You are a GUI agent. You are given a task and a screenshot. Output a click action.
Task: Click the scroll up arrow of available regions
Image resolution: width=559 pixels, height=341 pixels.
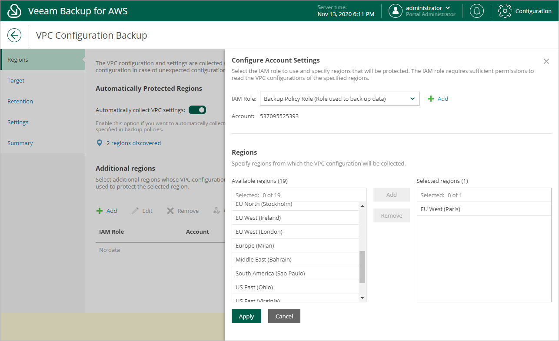coord(363,205)
